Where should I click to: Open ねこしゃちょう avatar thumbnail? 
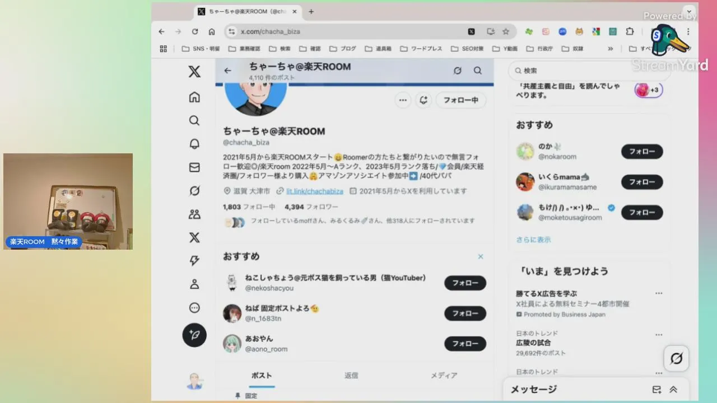[232, 283]
